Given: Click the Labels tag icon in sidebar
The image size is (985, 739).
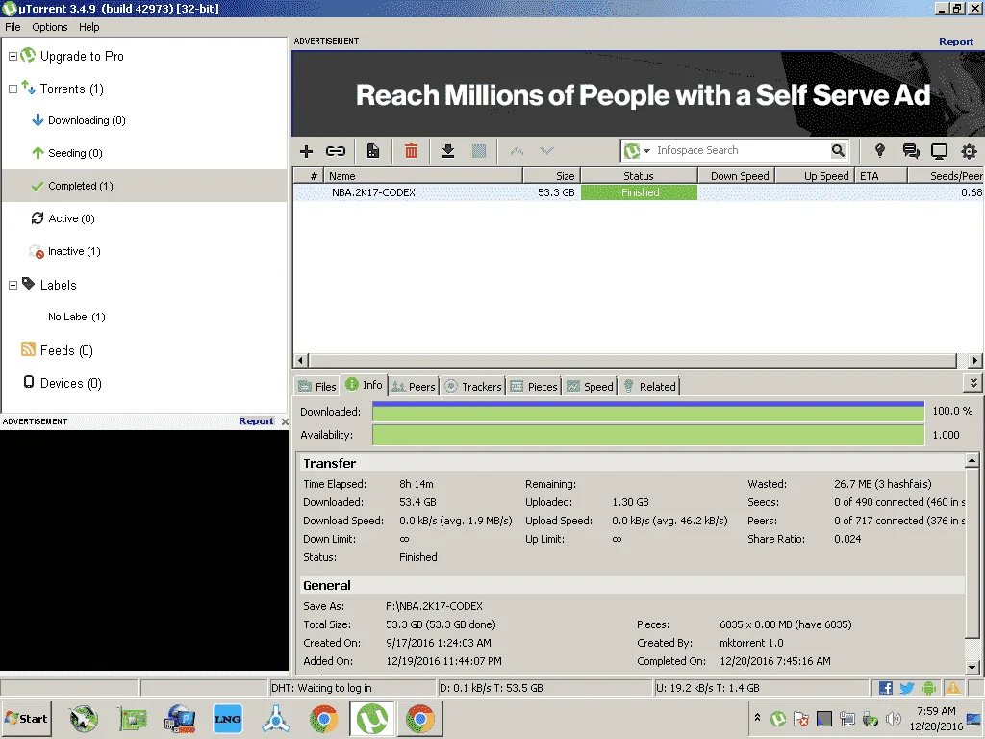Looking at the screenshot, I should 28,284.
